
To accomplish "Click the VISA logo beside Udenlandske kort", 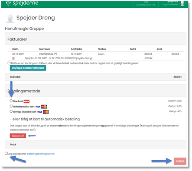I will tap(38, 107).
